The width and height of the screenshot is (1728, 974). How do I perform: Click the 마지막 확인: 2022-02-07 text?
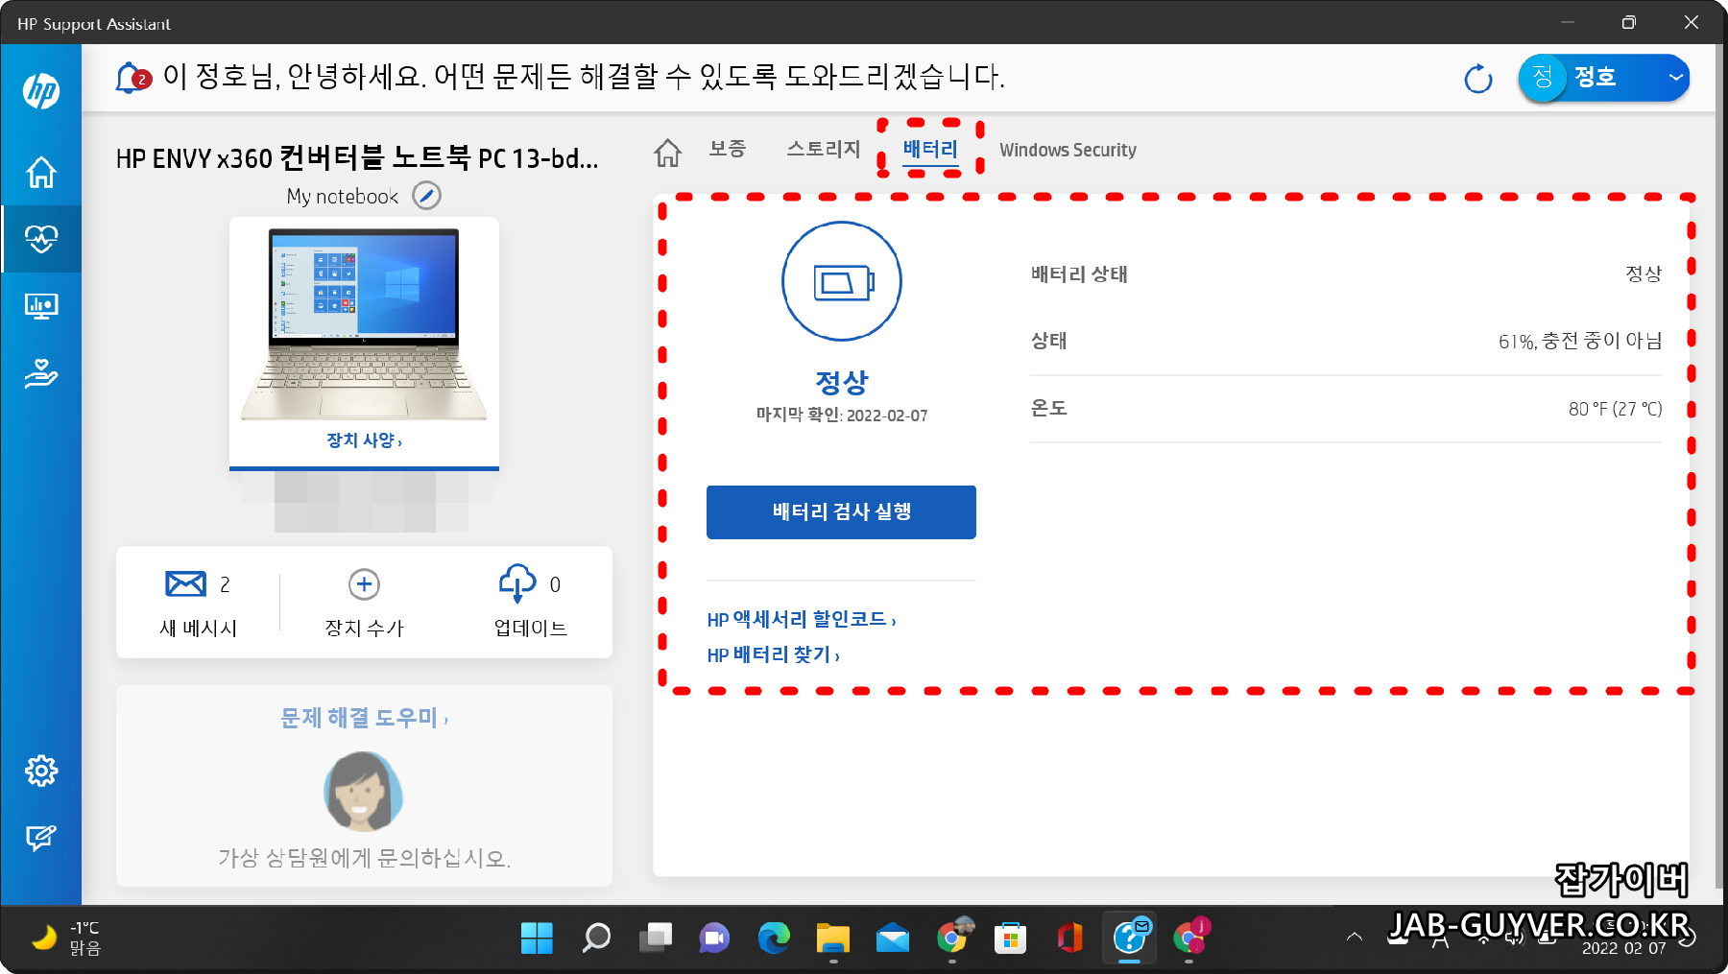(x=842, y=416)
